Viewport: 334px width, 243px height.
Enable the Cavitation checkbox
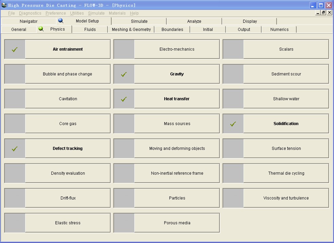[15, 99]
